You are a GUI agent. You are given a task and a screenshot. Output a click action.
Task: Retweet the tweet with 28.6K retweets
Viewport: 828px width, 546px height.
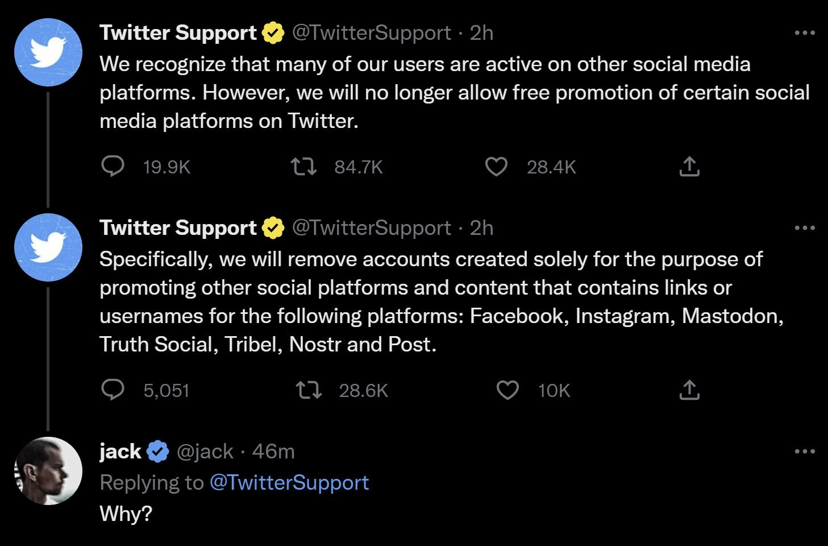pos(309,390)
